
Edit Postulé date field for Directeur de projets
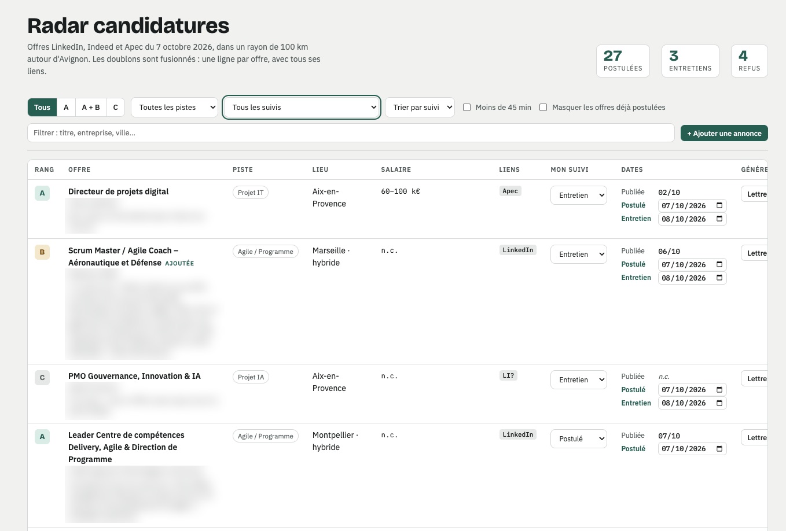coord(692,205)
